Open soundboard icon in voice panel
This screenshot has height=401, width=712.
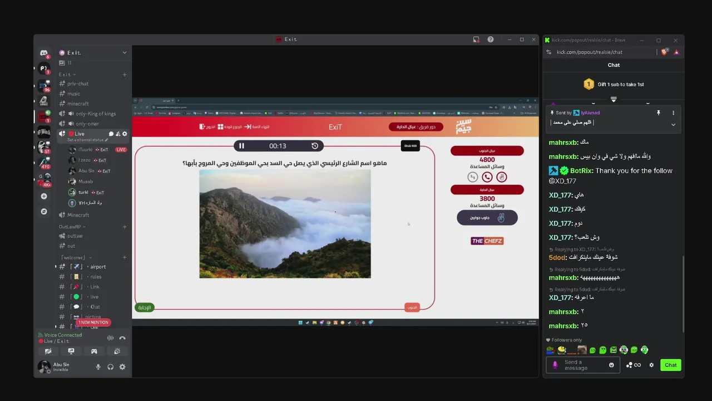pyautogui.click(x=117, y=351)
